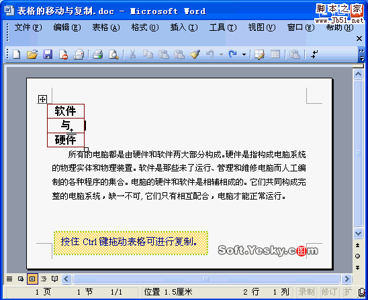Switch to Normal view

point(9,279)
